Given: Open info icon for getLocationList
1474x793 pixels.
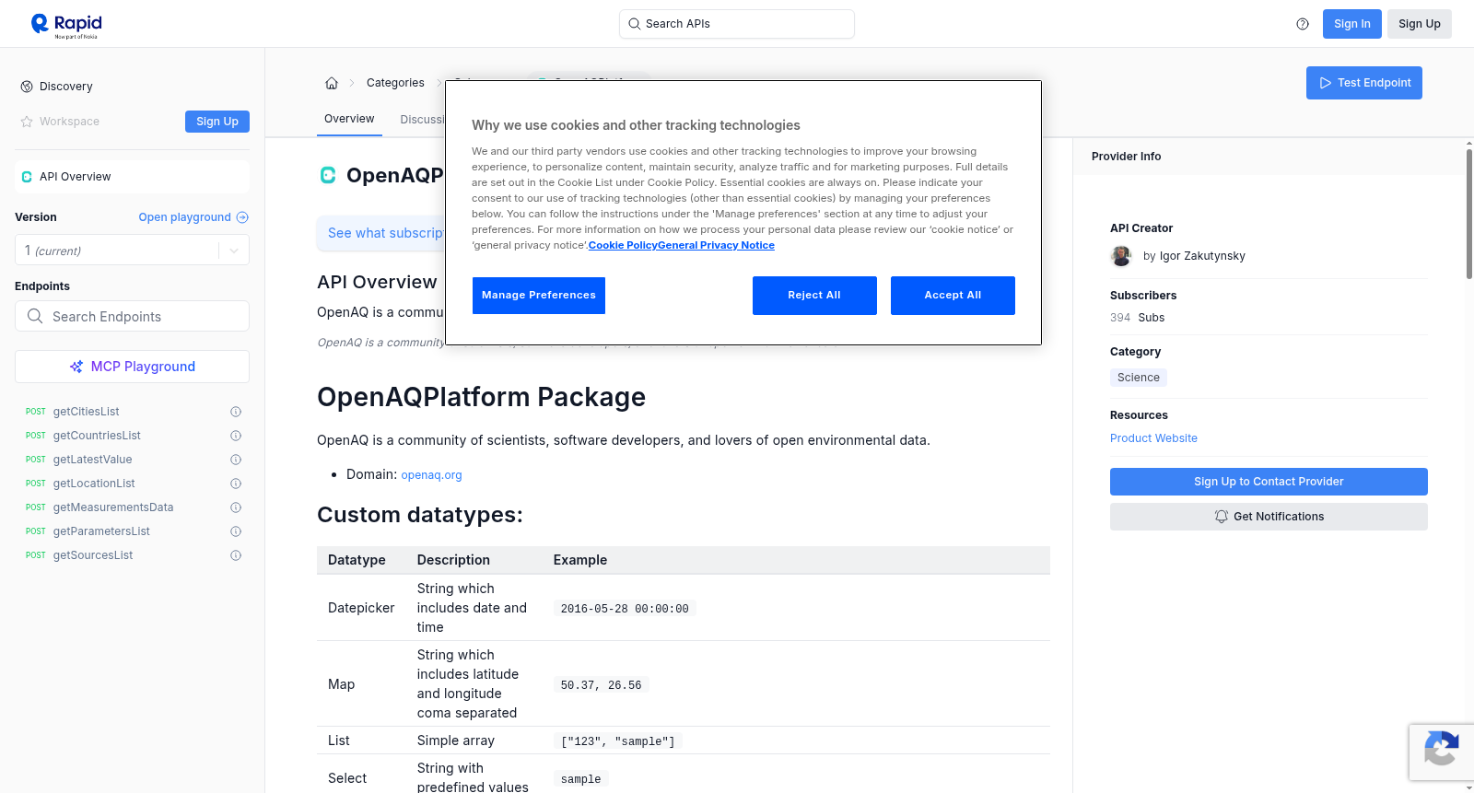Looking at the screenshot, I should pyautogui.click(x=236, y=484).
